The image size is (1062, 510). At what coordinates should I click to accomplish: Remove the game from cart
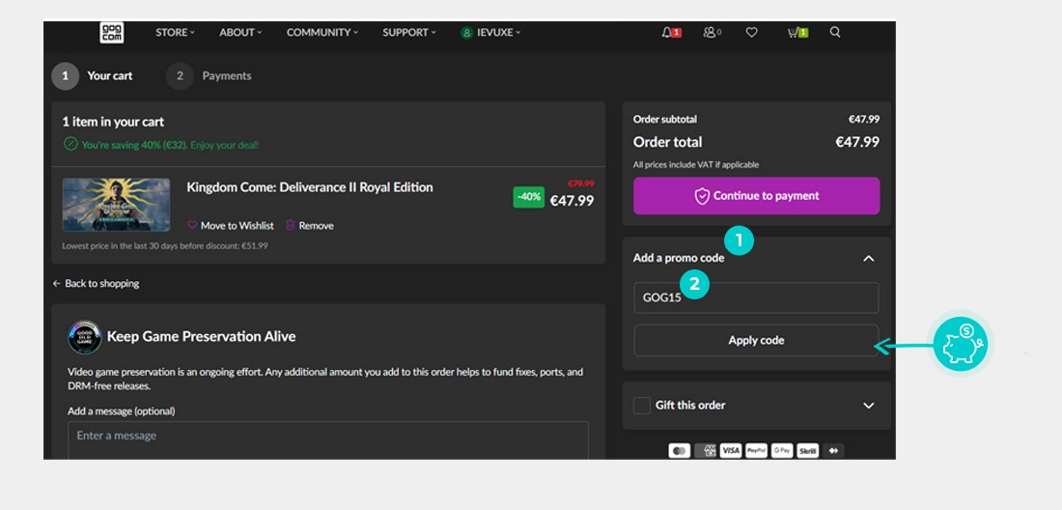click(x=317, y=225)
